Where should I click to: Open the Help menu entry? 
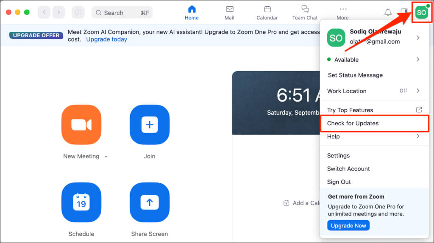[x=374, y=137]
